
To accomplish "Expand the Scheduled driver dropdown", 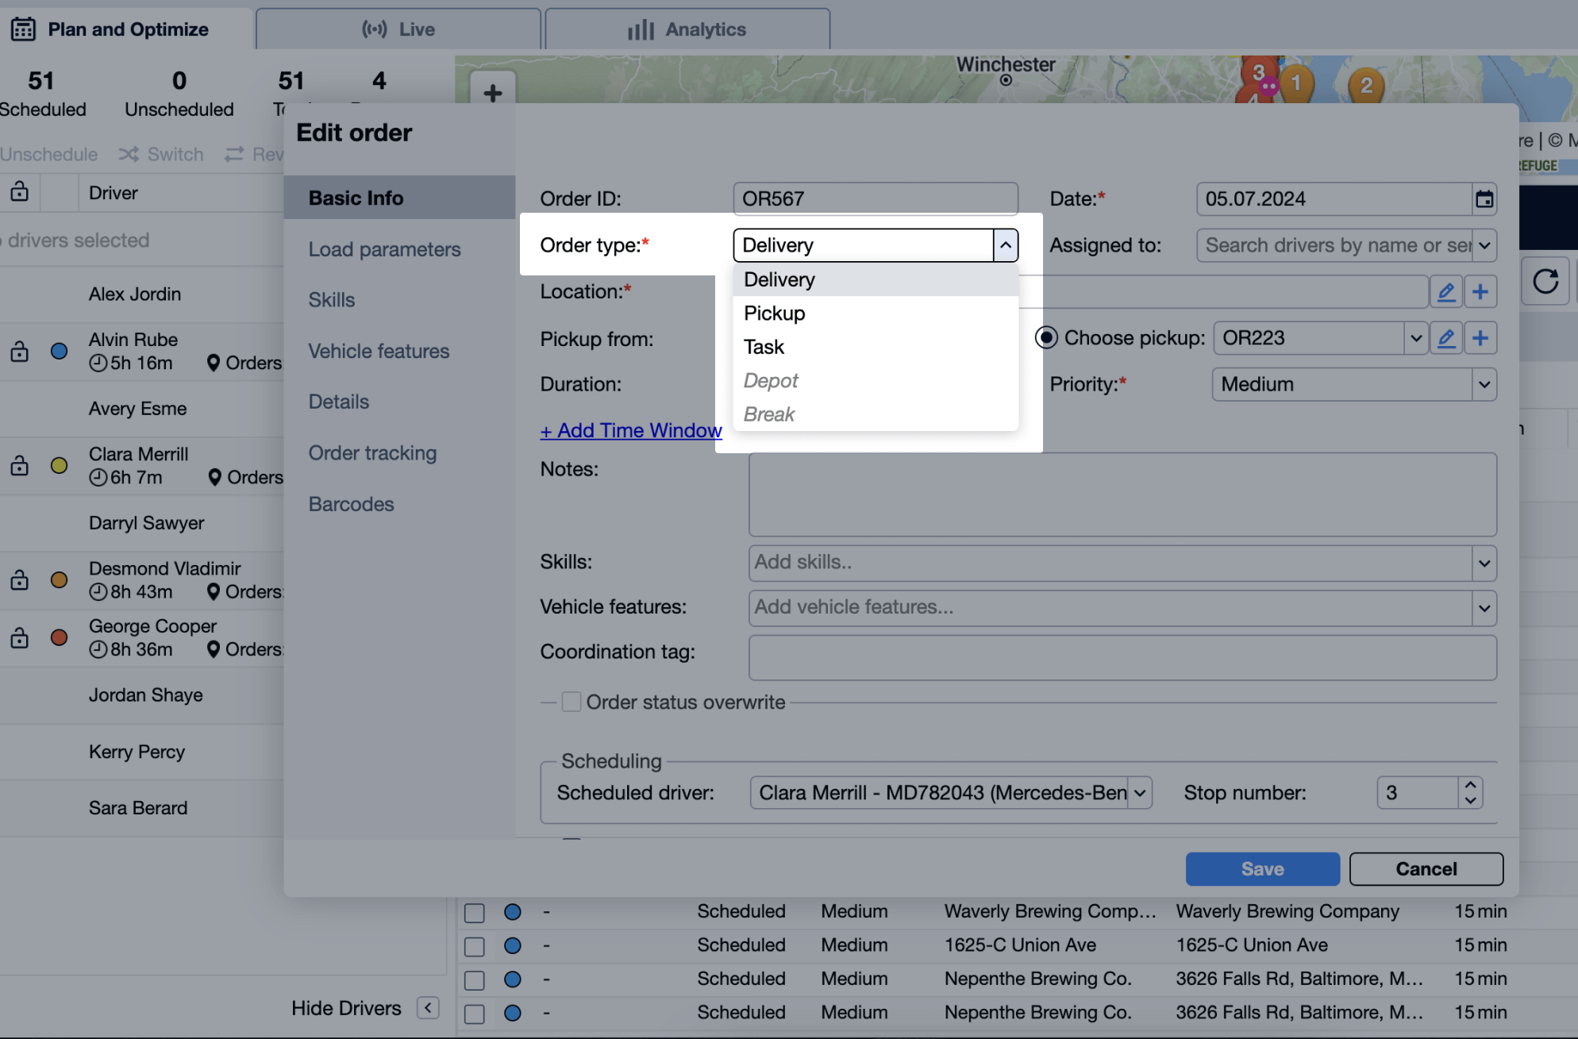I will 1141,792.
